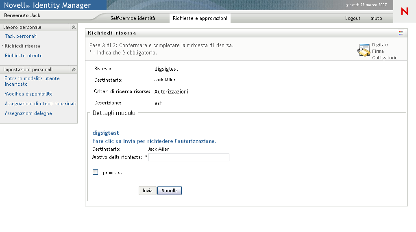Open the Richiedi risorsa panel legend icon
Viewport: 416px width, 232px height.
pos(401,33)
